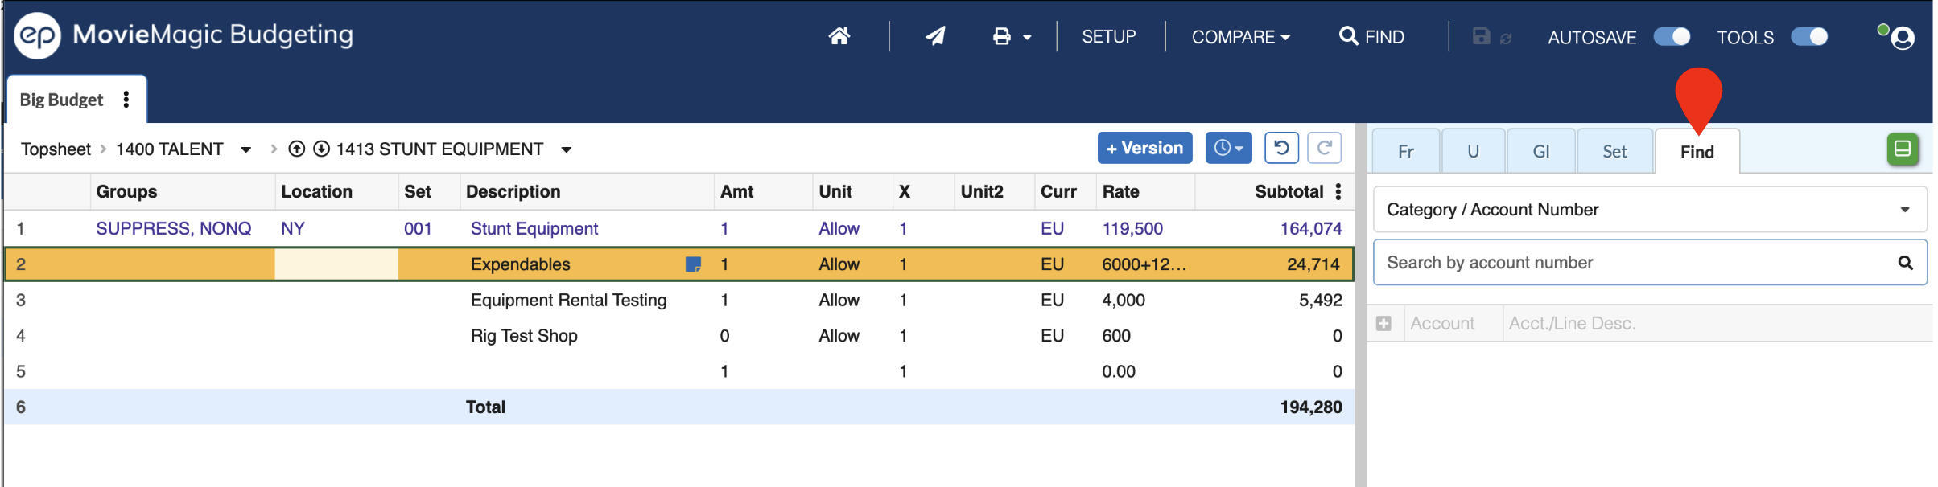Click the Total 194,280 value
This screenshot has height=487, width=1938.
tap(1310, 407)
